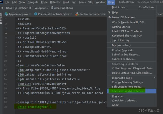Click the -javaagent line in editor
Viewport: 163px width, 114px height.
point(61,102)
